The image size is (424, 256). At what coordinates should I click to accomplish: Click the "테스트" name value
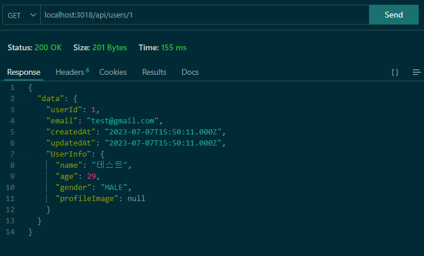click(109, 165)
